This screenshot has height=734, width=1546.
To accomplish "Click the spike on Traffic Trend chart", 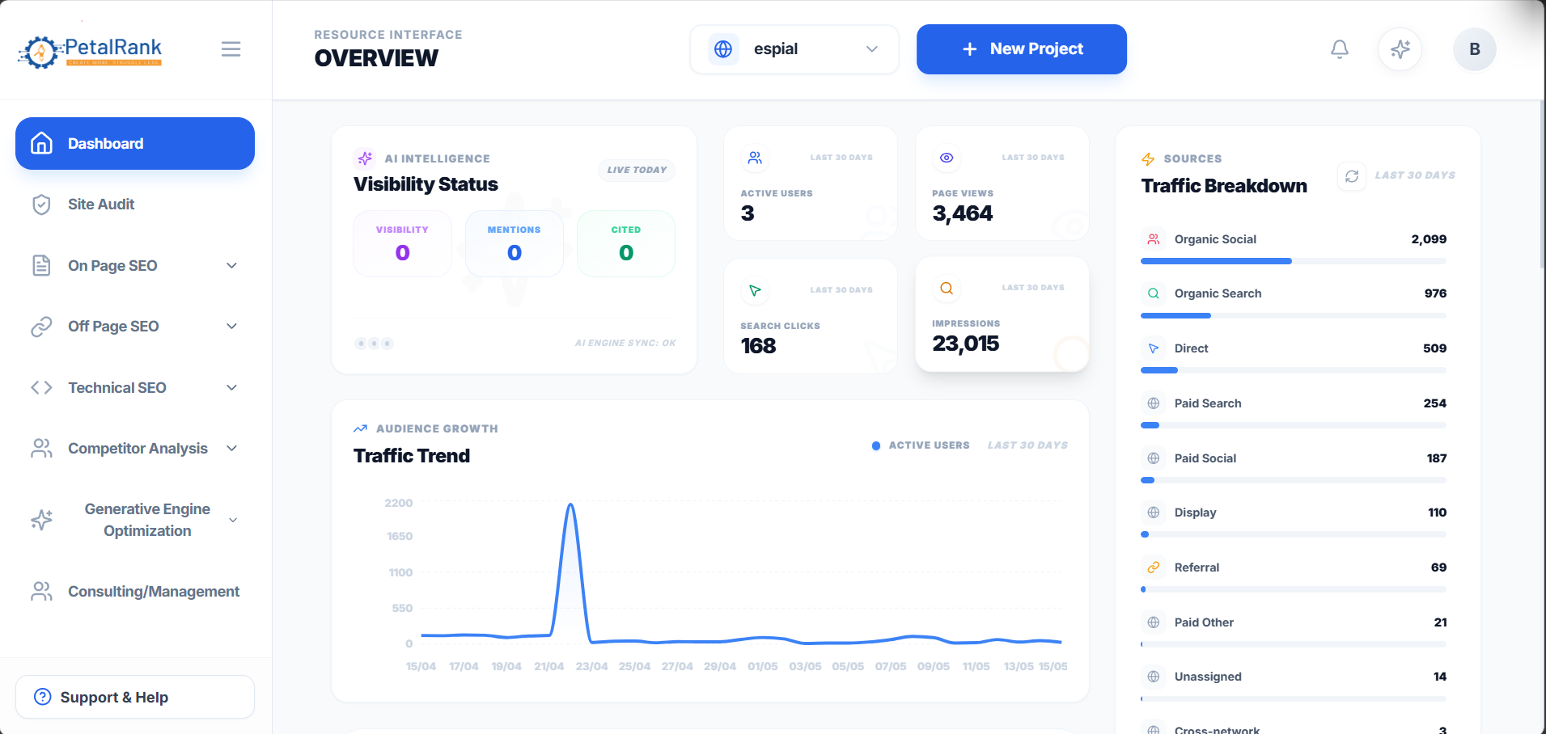I will (570, 505).
